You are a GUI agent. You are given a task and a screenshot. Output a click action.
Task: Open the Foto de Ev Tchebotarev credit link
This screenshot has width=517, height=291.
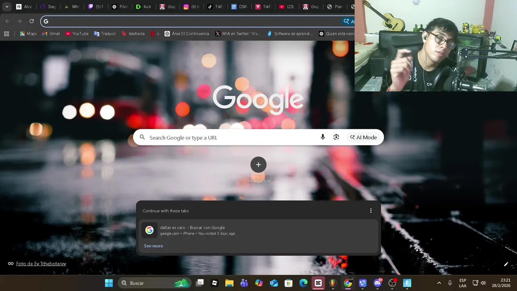(41, 264)
